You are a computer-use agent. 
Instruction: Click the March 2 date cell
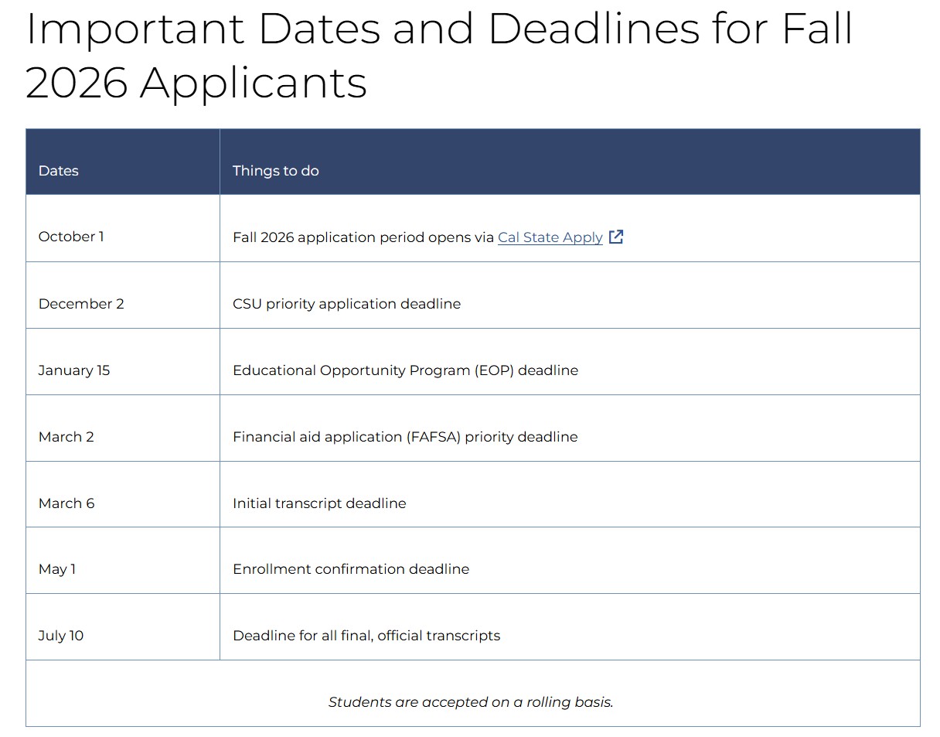coord(66,437)
